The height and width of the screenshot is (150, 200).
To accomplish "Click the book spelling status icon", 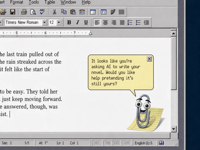I will click(161, 143).
